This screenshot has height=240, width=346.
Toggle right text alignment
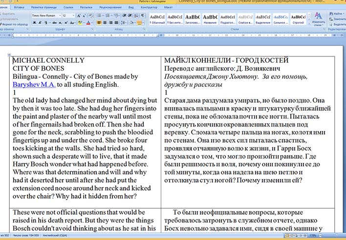pyautogui.click(x=110, y=22)
